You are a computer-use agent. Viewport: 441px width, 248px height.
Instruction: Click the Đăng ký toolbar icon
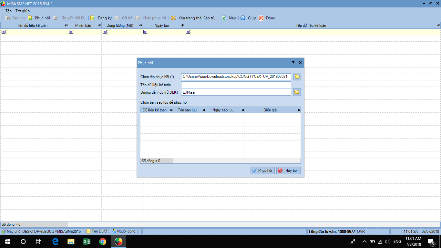pyautogui.click(x=93, y=18)
